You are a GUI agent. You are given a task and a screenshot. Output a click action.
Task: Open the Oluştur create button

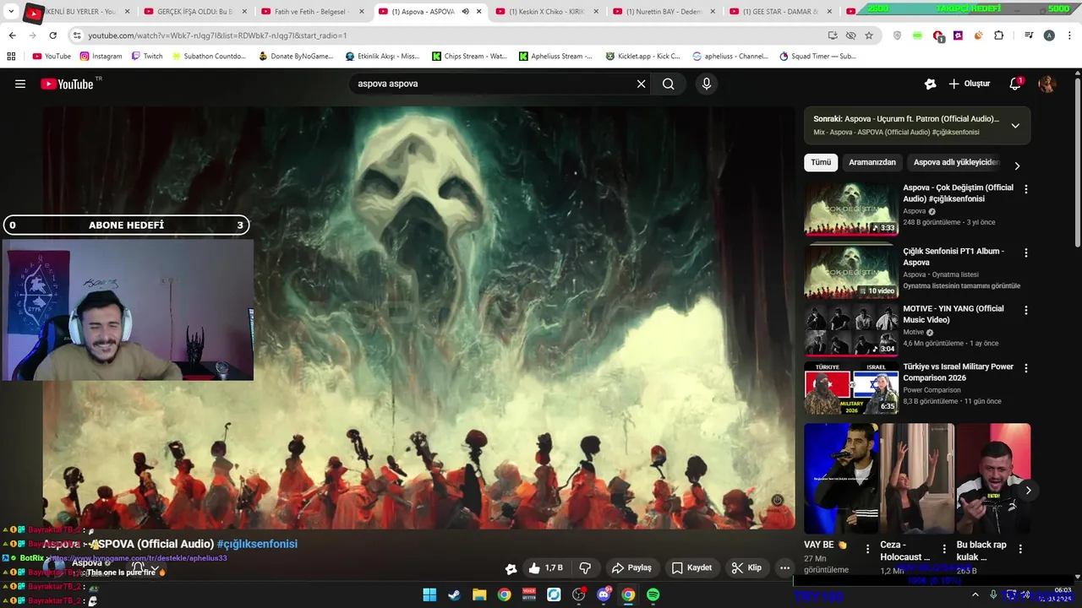pos(970,84)
